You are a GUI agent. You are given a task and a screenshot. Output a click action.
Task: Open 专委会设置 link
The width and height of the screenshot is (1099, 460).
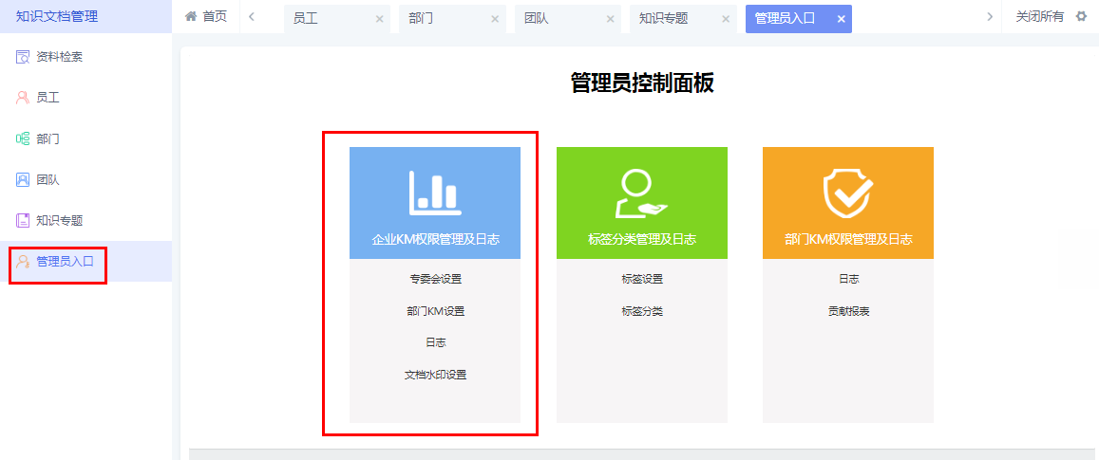click(x=435, y=279)
